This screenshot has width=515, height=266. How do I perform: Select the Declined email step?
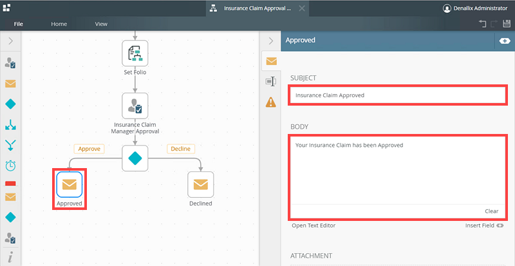(200, 184)
